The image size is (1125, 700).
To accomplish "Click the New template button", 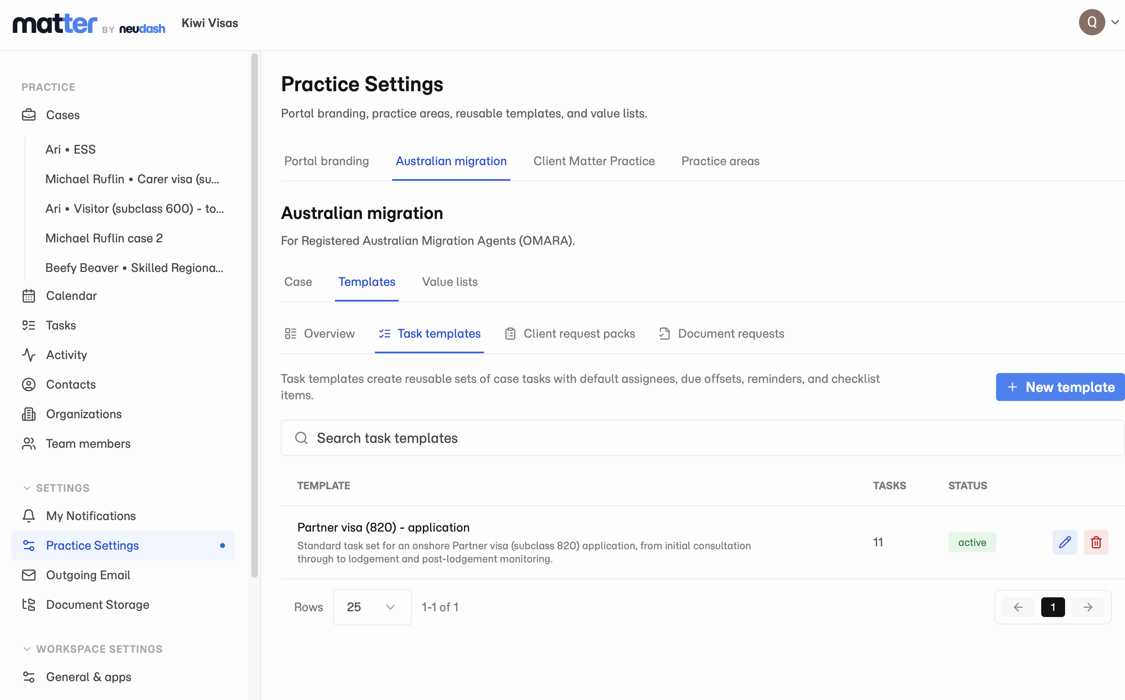I will pos(1060,387).
